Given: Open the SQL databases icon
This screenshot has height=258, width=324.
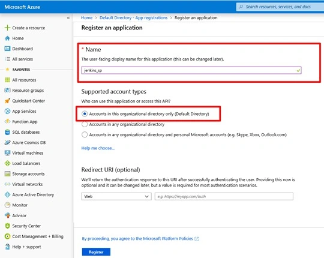Looking at the screenshot, I should 7,132.
